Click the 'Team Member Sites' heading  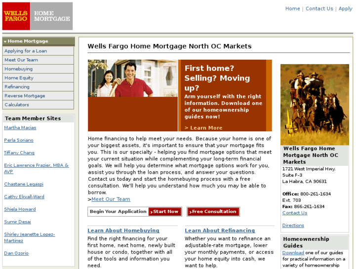point(33,118)
